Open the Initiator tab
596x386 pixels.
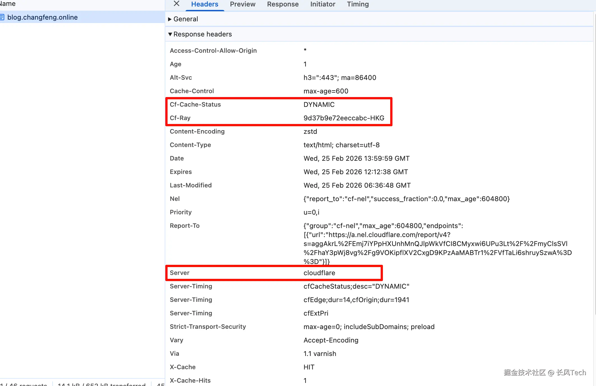[x=322, y=4]
